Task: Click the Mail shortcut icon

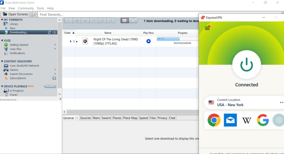Action: (x=230, y=120)
